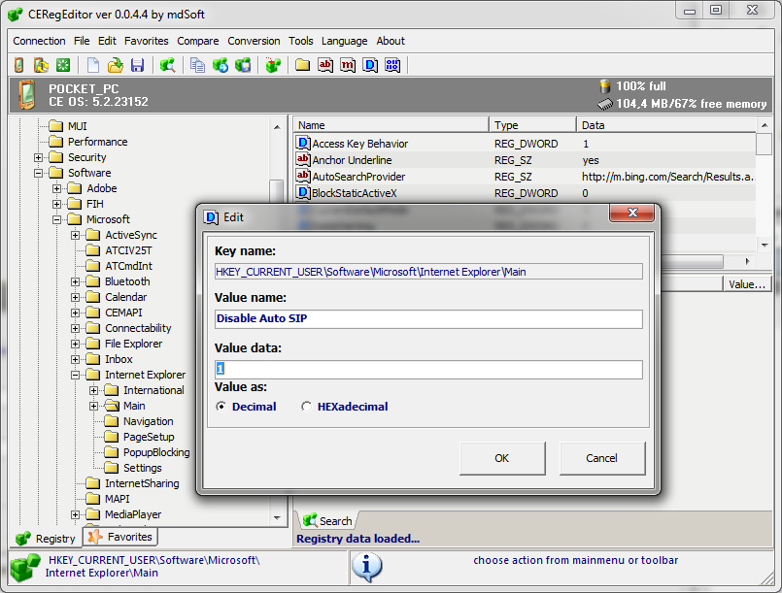Viewport: 782px width, 593px height.
Task: Sort values by the Type column header
Action: 532,125
